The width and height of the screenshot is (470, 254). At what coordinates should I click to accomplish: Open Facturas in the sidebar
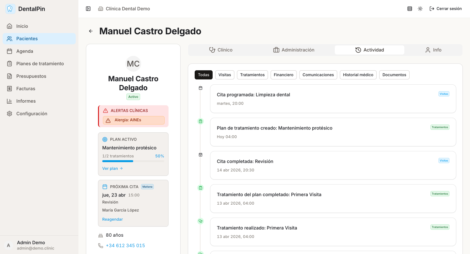(x=26, y=89)
